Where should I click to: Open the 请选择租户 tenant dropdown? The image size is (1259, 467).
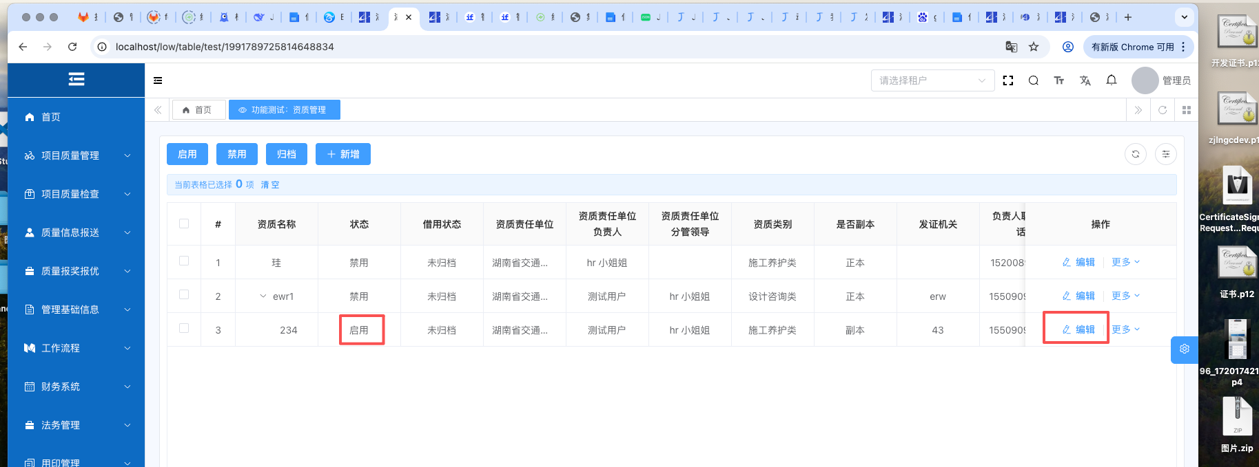[932, 80]
